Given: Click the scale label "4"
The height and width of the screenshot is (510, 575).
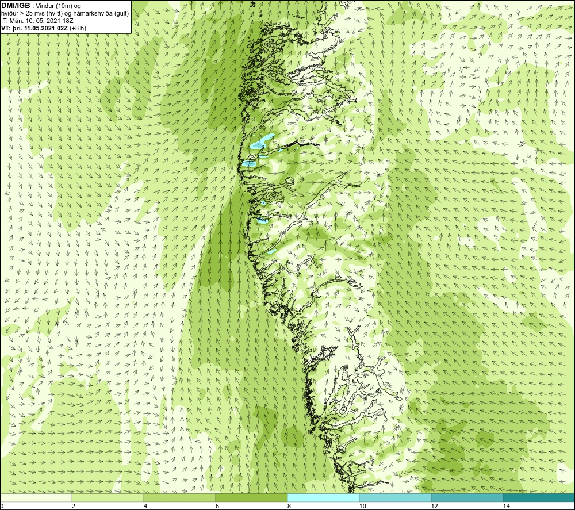Looking at the screenshot, I should [145, 506].
